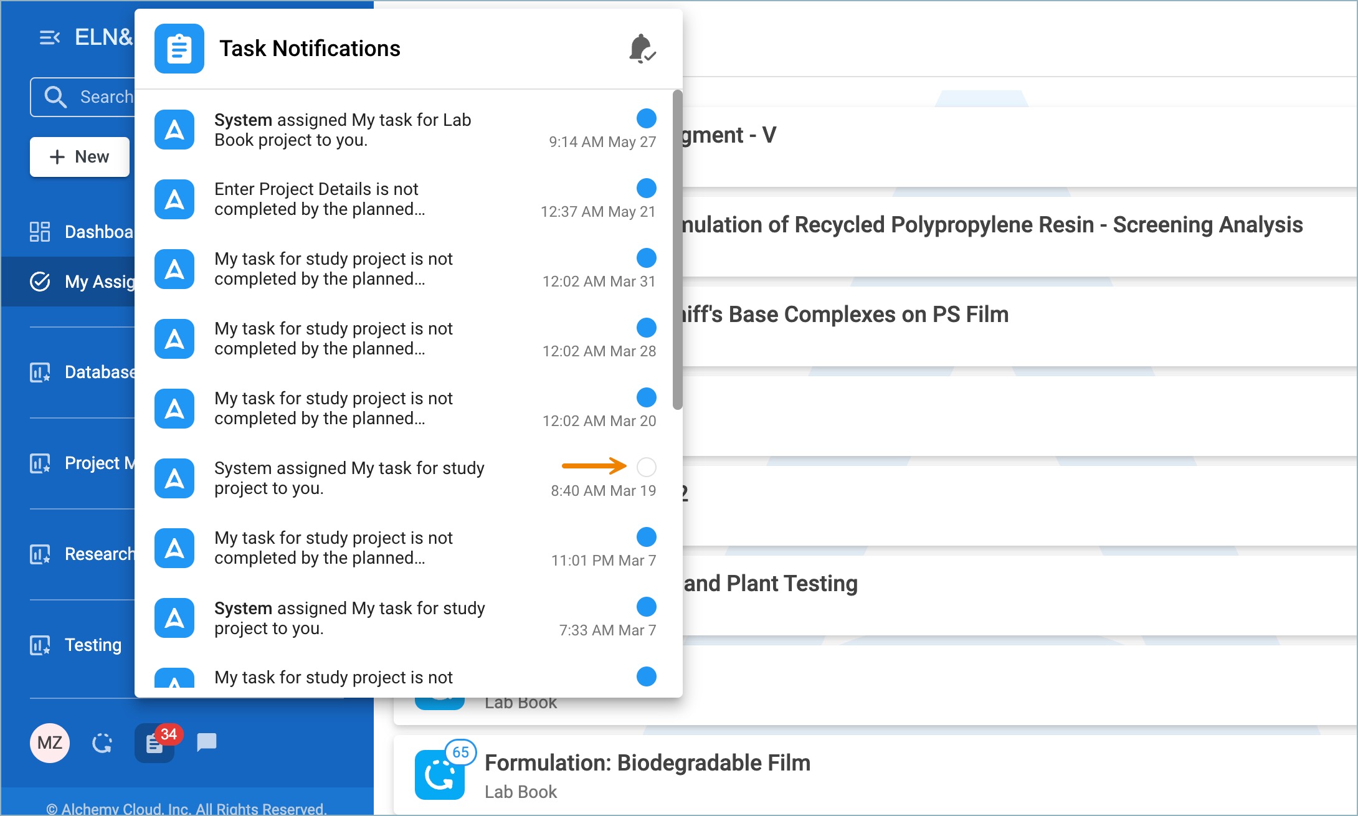Screen dimensions: 1358x816
Task: Open Project Management menu item
Action: [x=68, y=463]
